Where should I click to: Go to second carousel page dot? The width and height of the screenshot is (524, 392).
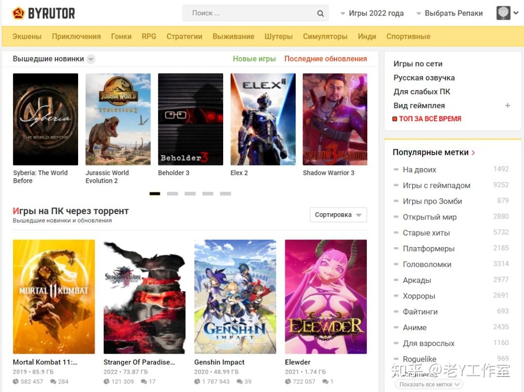(x=172, y=193)
